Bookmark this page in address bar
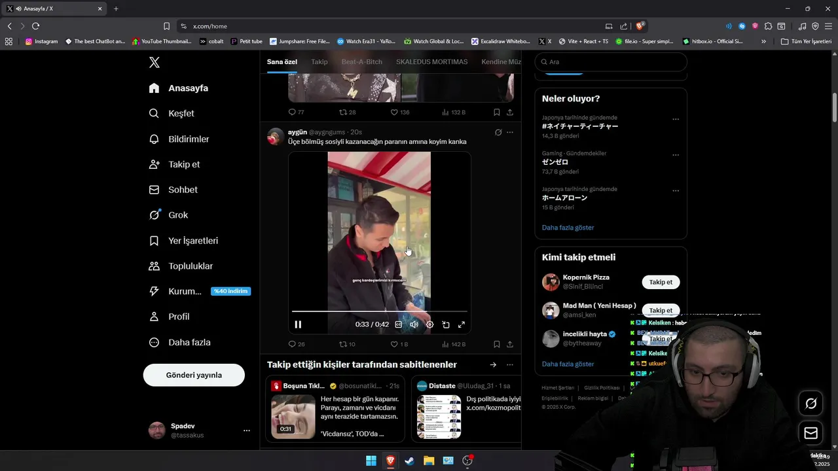Viewport: 838px width, 471px height. [x=166, y=26]
